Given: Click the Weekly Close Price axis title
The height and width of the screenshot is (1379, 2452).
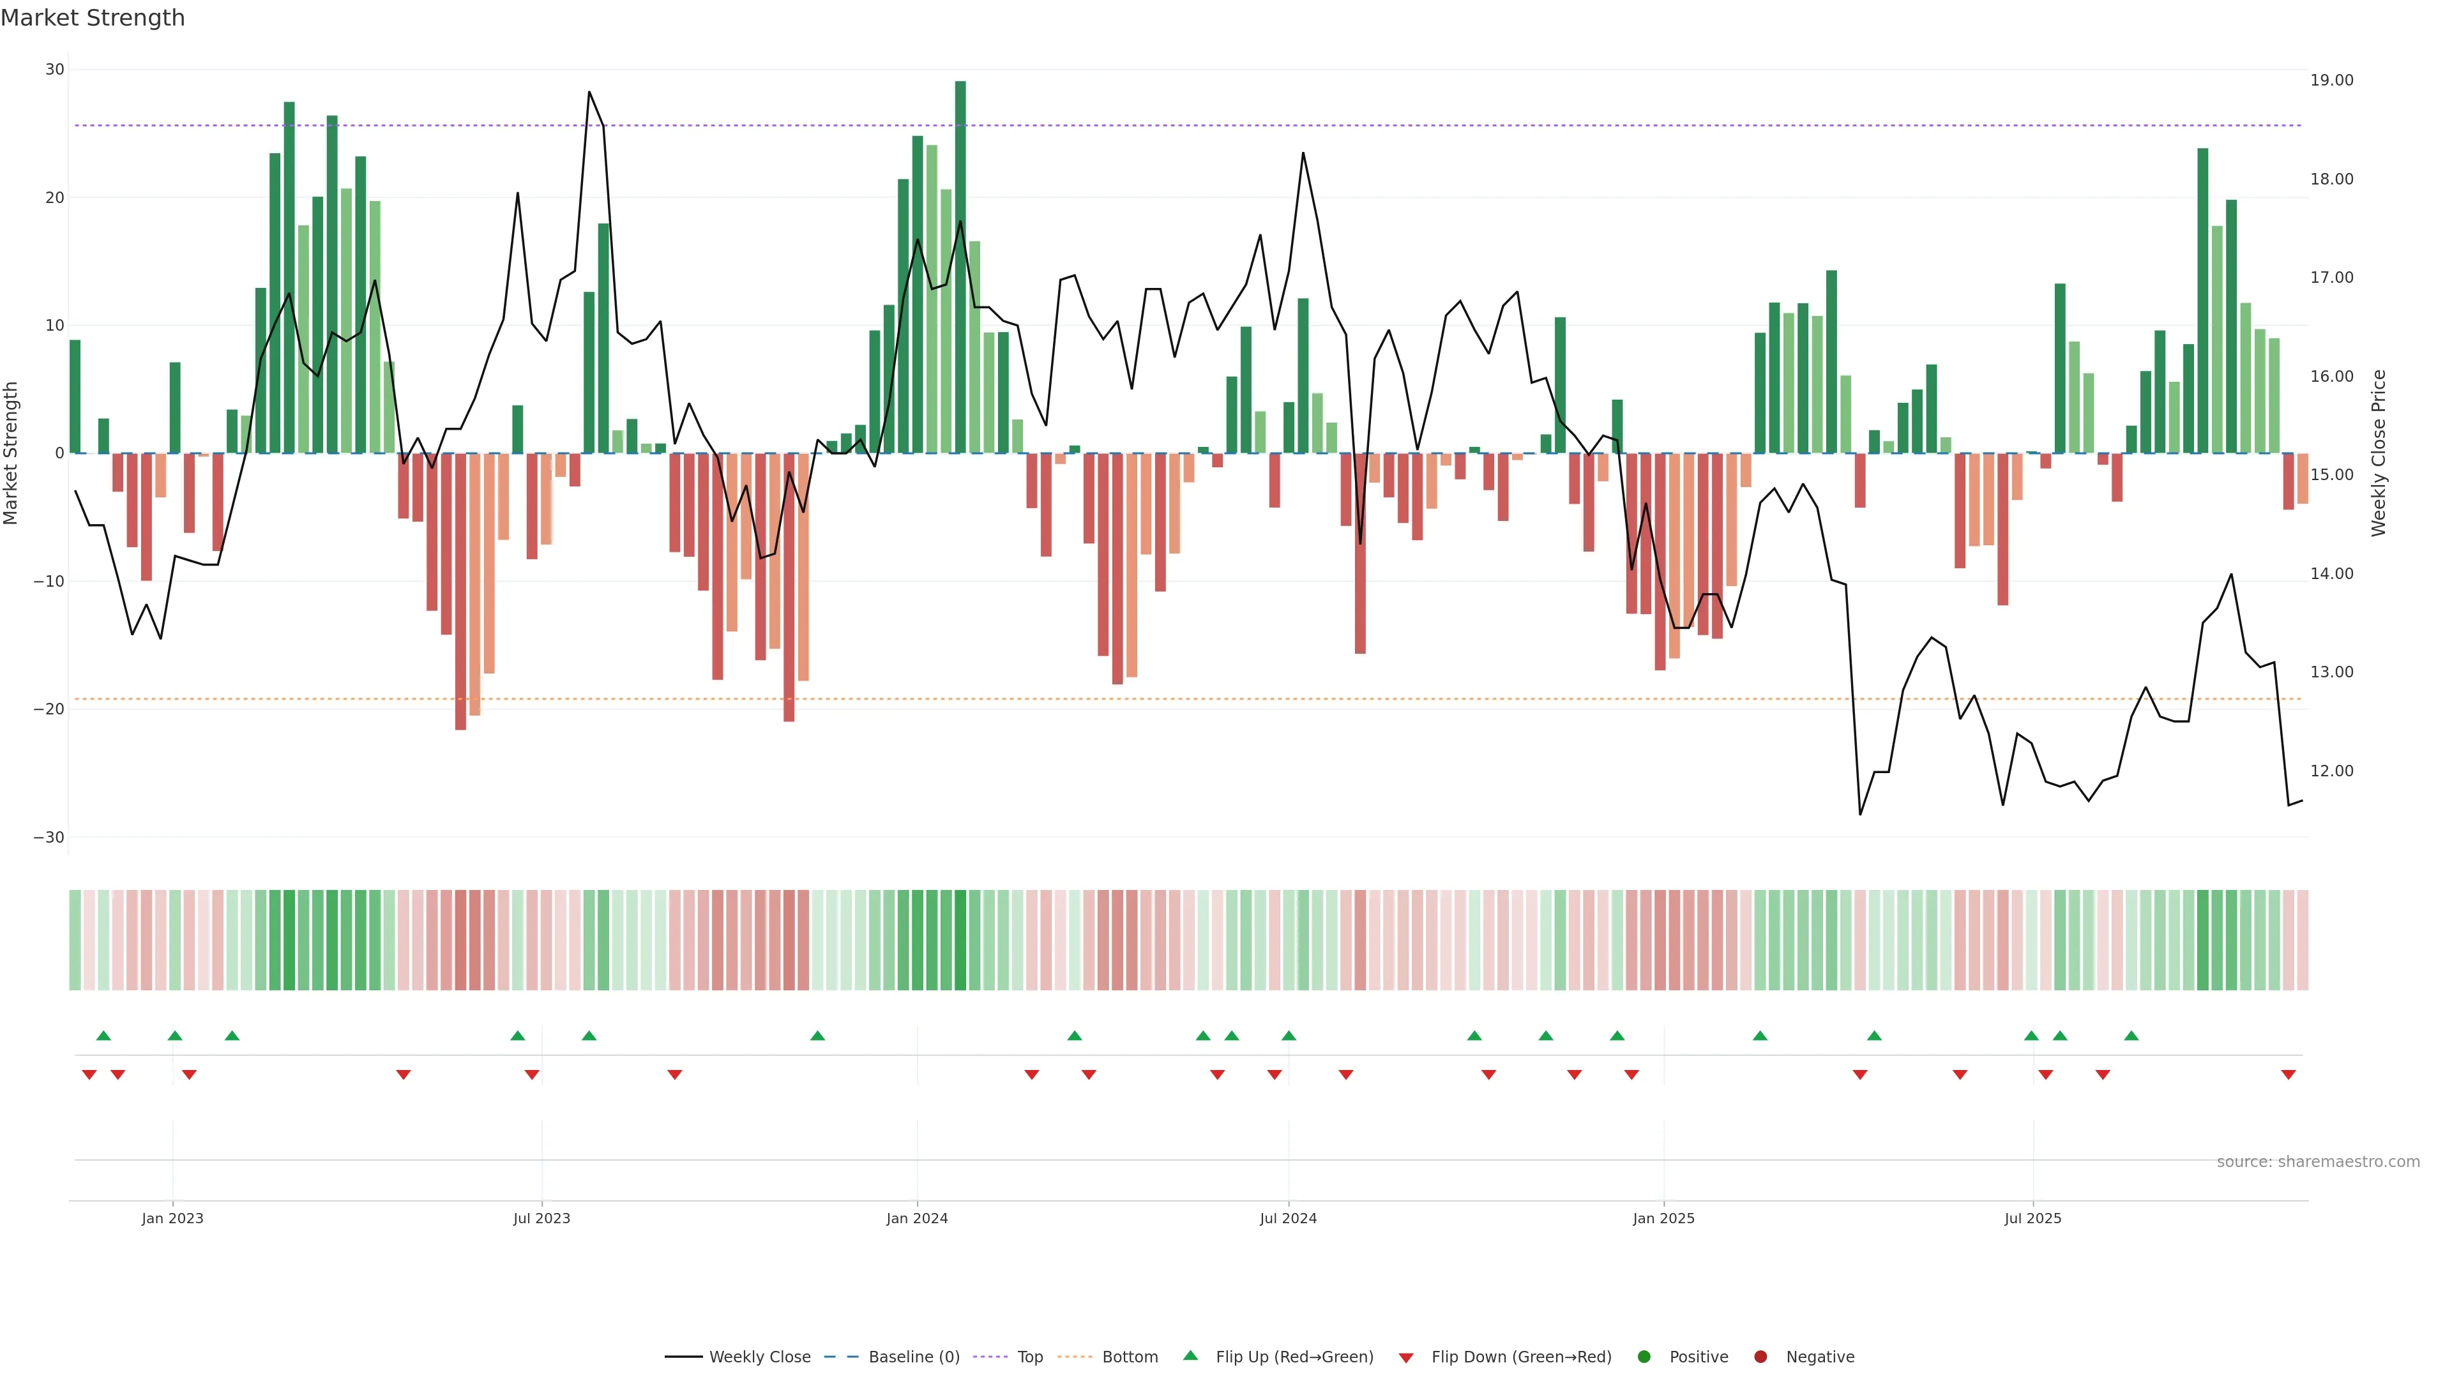Looking at the screenshot, I should 2379,453.
